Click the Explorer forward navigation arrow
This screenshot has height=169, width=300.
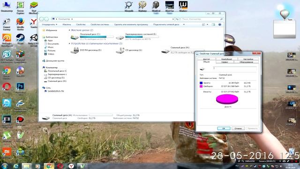click(x=46, y=19)
